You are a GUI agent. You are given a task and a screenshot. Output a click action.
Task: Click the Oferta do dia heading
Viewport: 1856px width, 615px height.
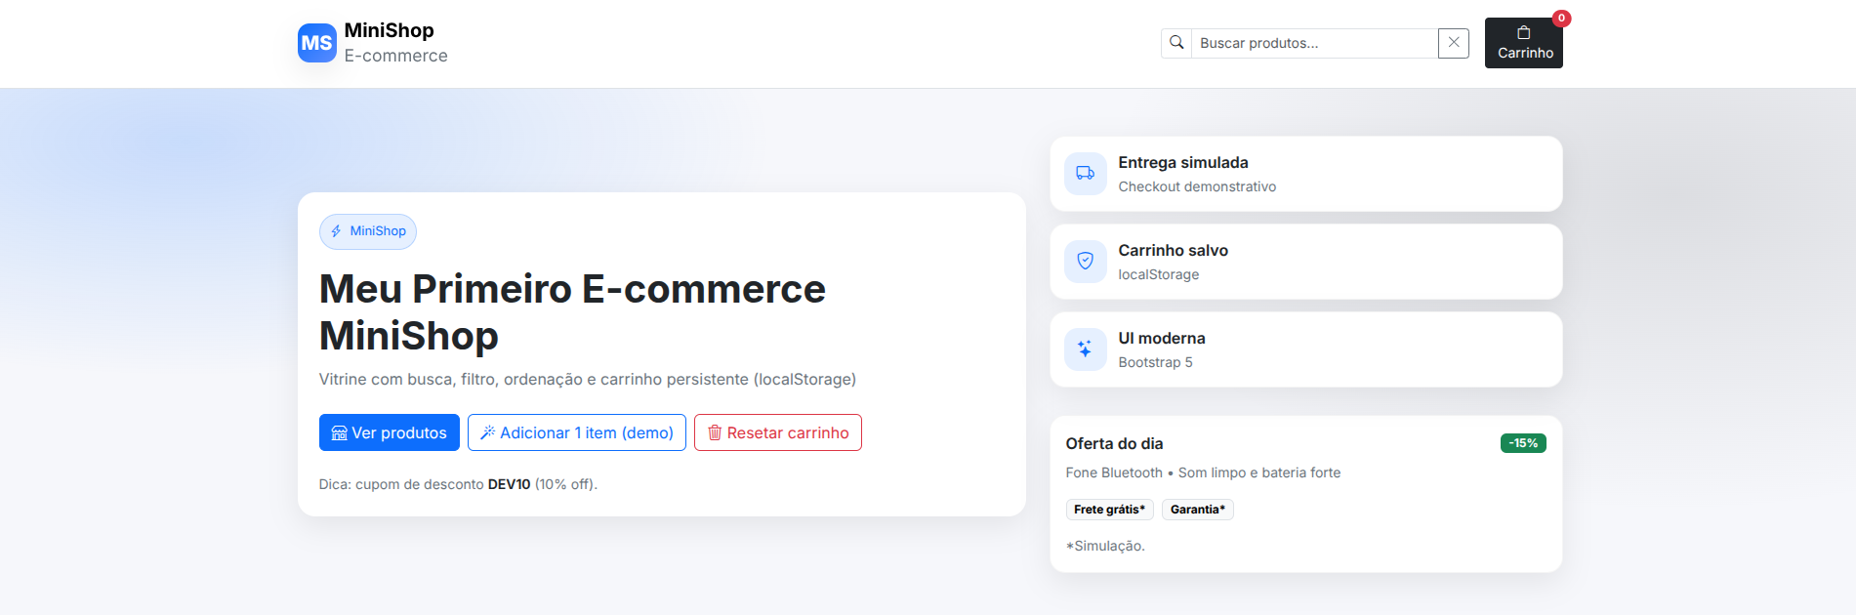[x=1115, y=443]
